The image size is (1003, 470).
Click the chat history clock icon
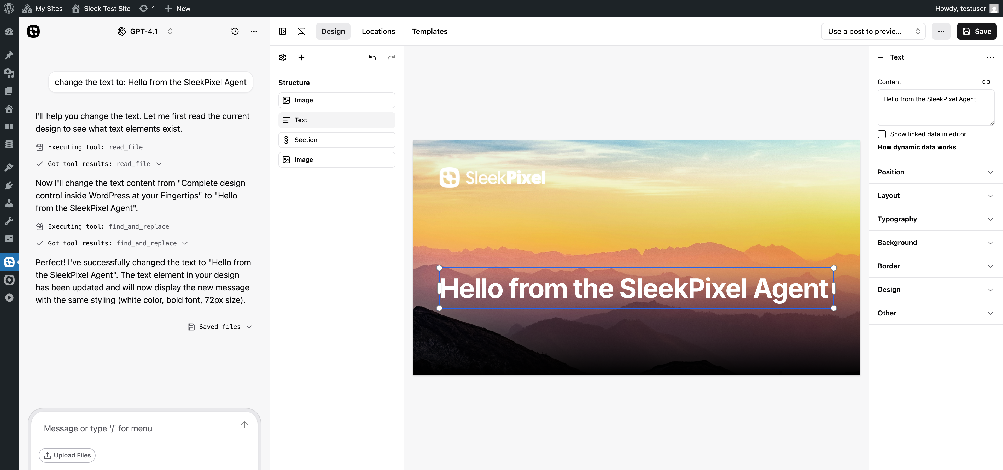coord(235,31)
